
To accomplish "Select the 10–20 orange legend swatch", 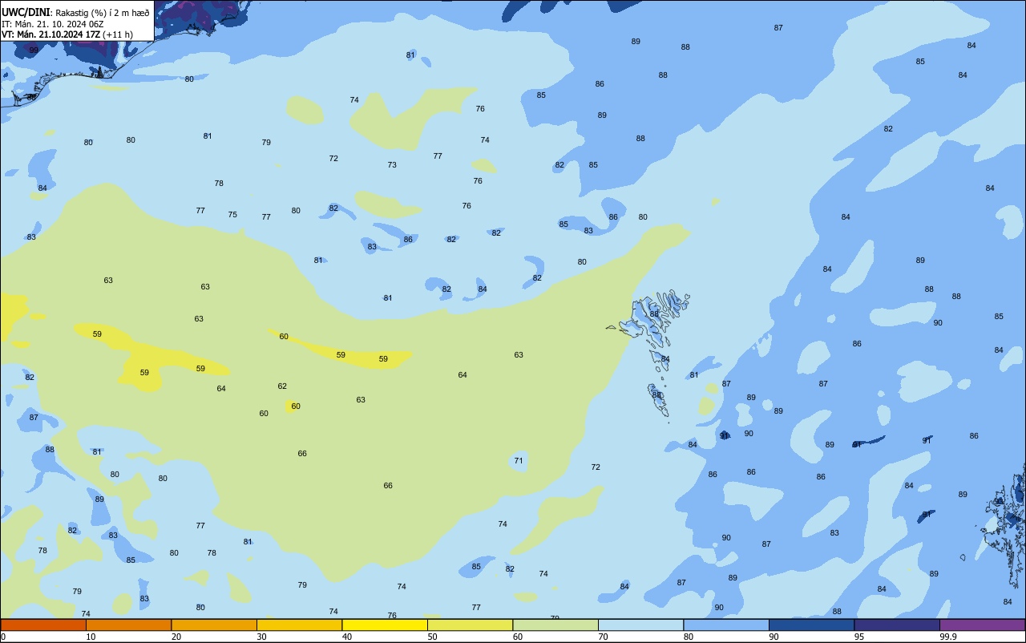I will (128, 625).
